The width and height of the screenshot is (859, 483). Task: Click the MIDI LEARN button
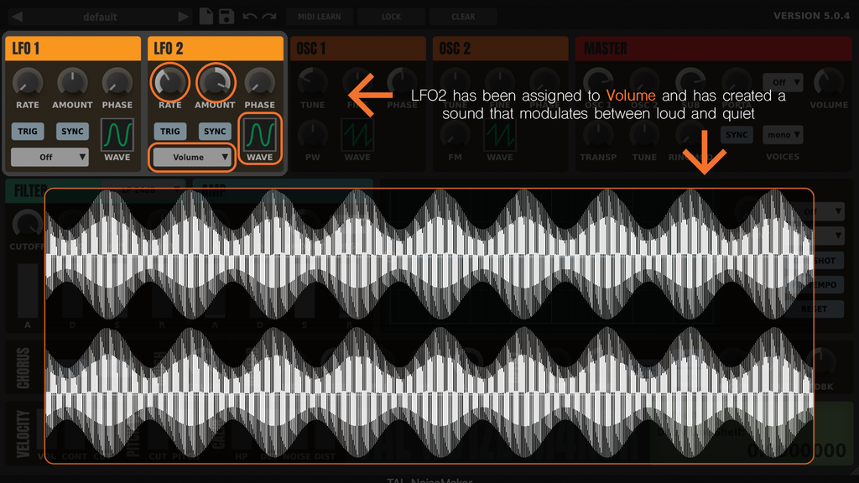(320, 17)
